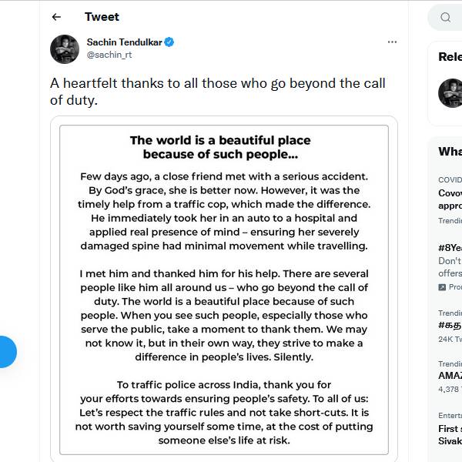Screen dimensions: 462x462
Task: Click the blue circle at left edge
Action: (6, 352)
